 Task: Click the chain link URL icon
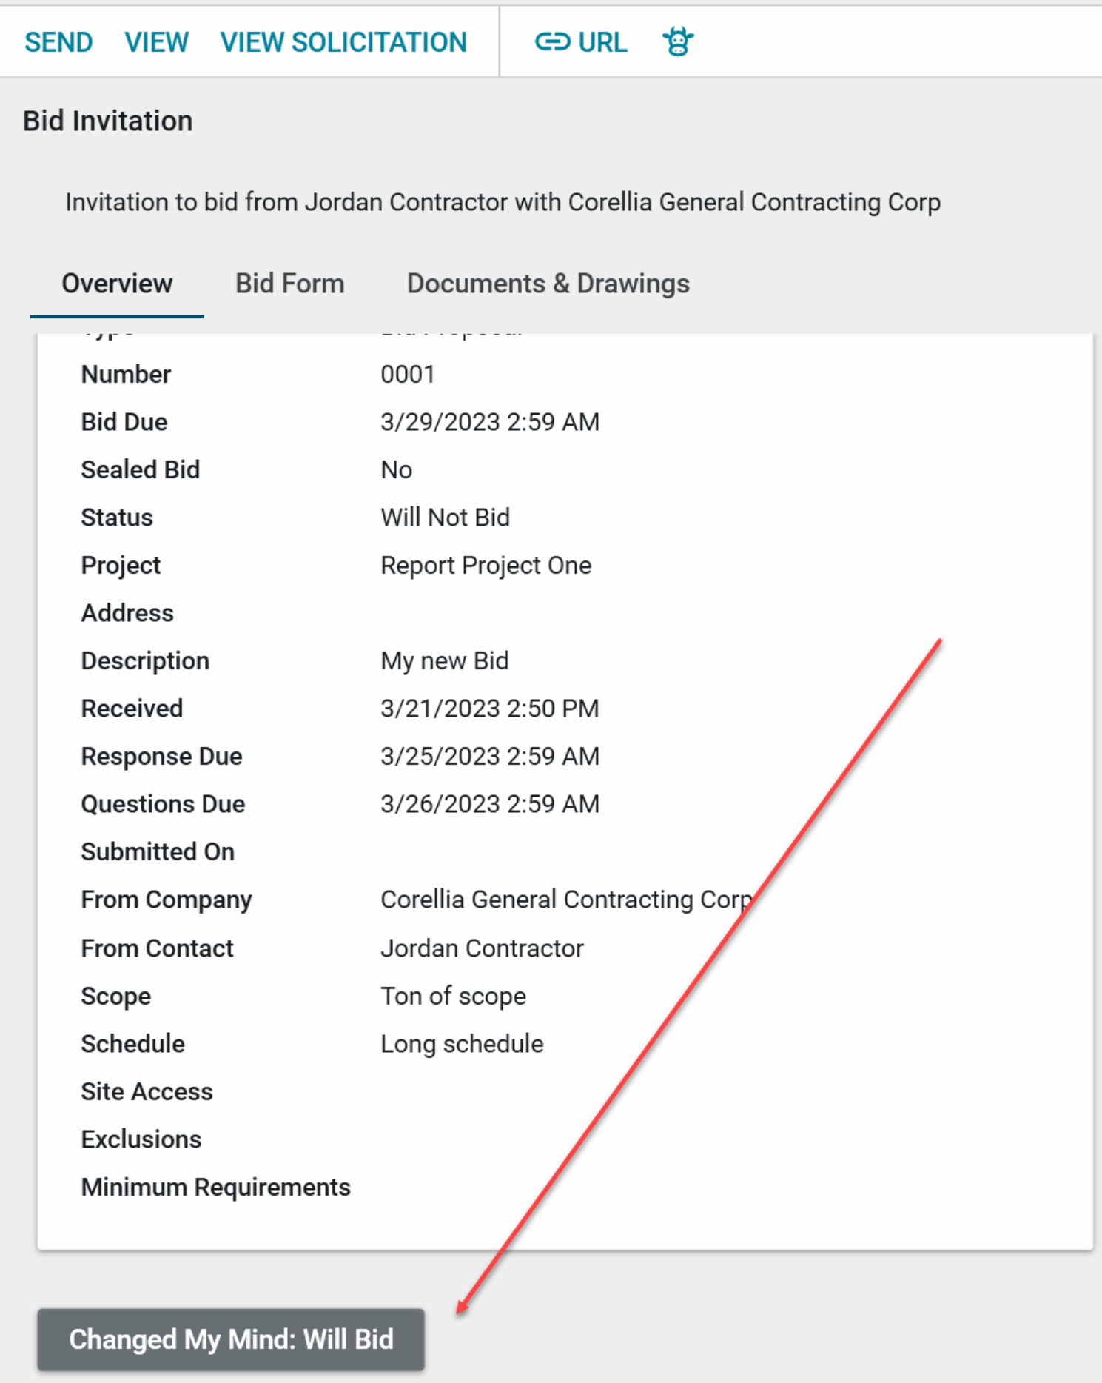[x=552, y=42]
